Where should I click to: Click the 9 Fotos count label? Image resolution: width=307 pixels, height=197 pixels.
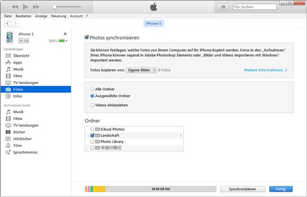[164, 70]
